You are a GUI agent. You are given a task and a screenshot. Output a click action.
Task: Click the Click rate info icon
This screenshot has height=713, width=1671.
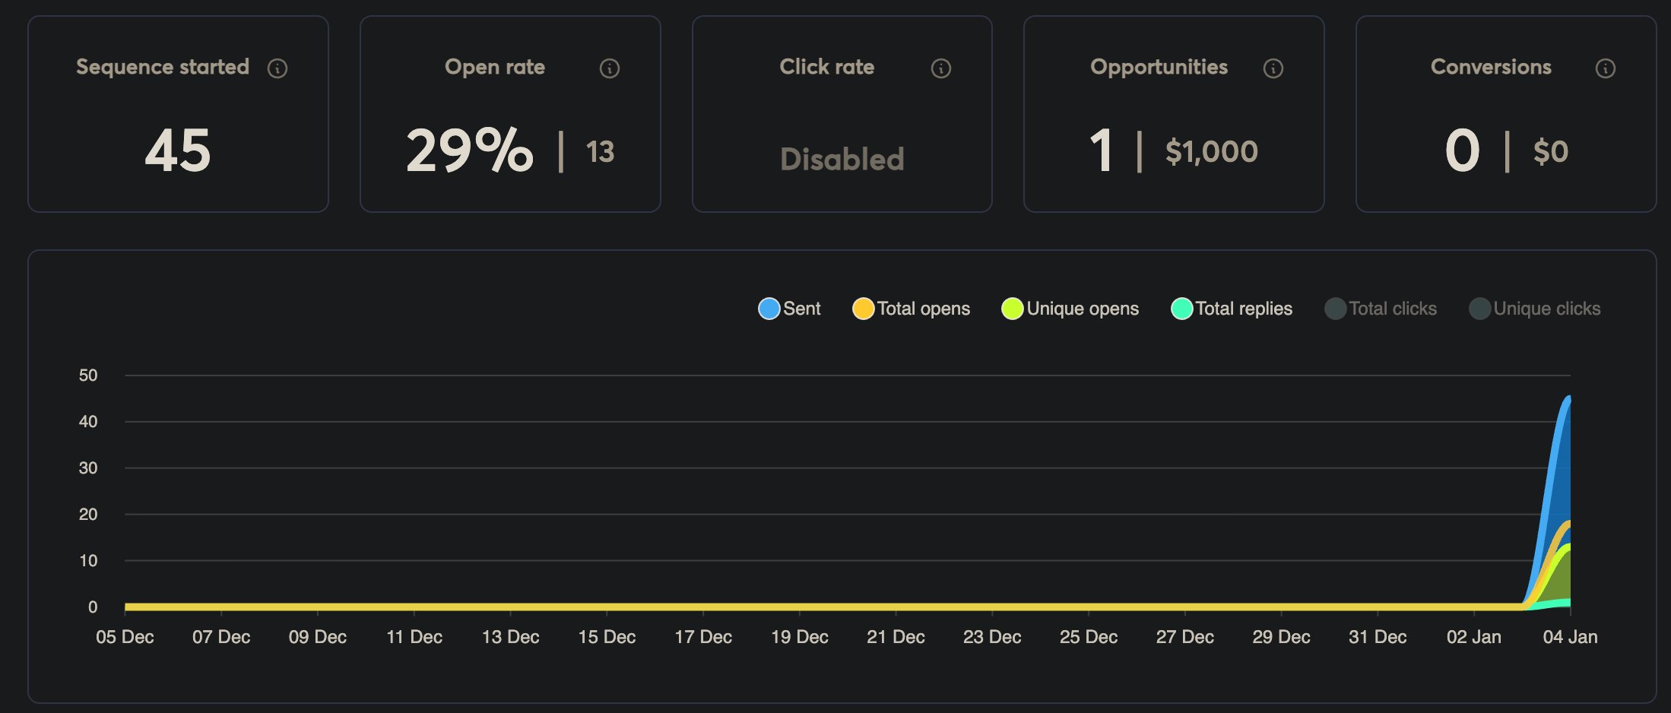(940, 68)
